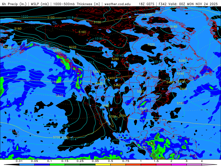Click the '5520' label over the Ohio Valley
The height and width of the screenshot is (166, 221).
pos(141,92)
